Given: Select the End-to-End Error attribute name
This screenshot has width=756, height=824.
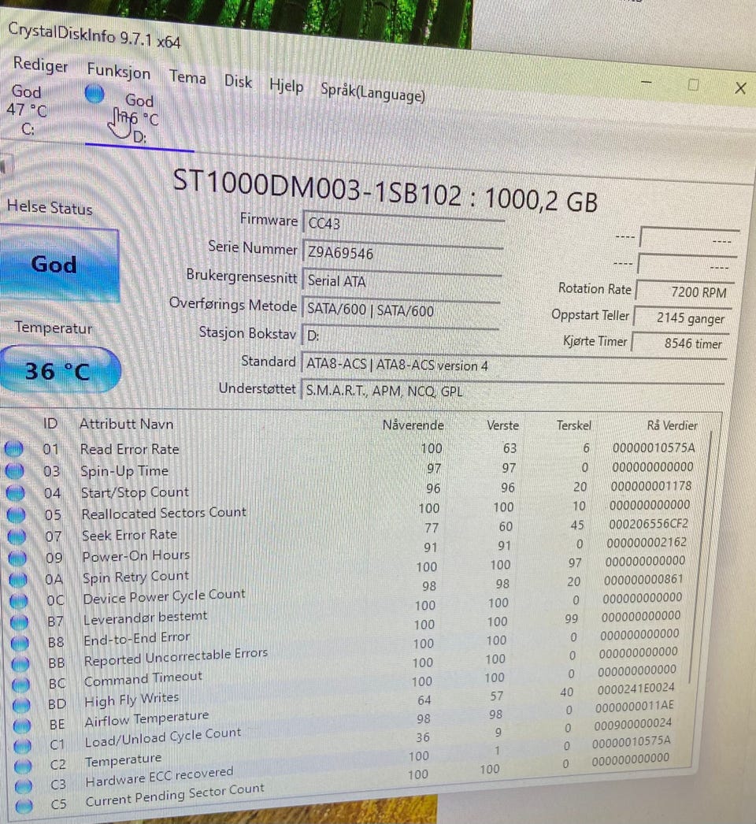Looking at the screenshot, I should point(136,639).
